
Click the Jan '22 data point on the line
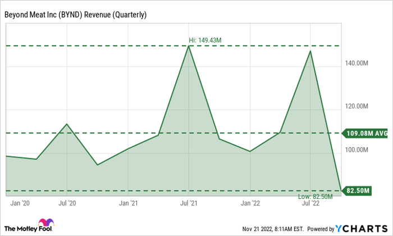pyautogui.click(x=250, y=151)
